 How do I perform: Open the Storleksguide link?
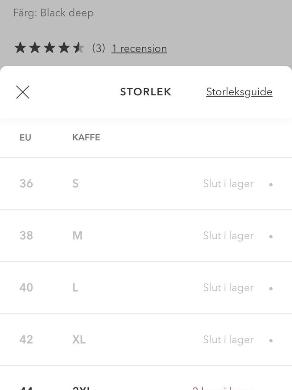click(239, 92)
